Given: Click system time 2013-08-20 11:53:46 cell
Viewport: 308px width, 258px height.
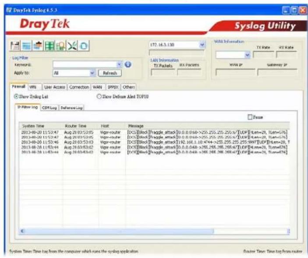Looking at the screenshot, I should (x=40, y=142).
